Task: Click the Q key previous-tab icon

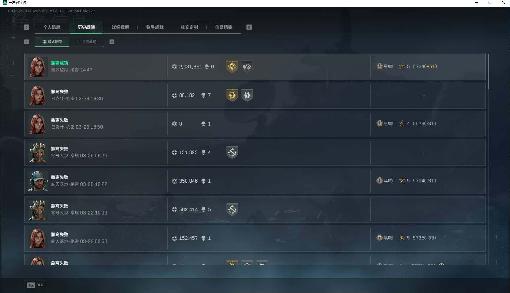Action: point(27,27)
